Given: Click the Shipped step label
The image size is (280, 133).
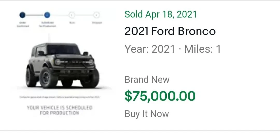Looking at the screenshot, I should (97, 23).
